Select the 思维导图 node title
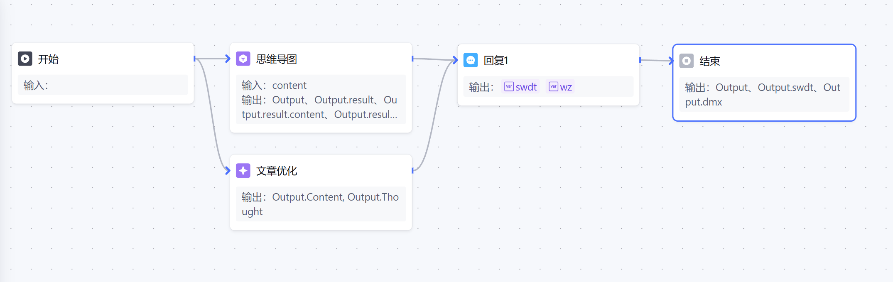Image resolution: width=893 pixels, height=282 pixels. click(x=277, y=59)
